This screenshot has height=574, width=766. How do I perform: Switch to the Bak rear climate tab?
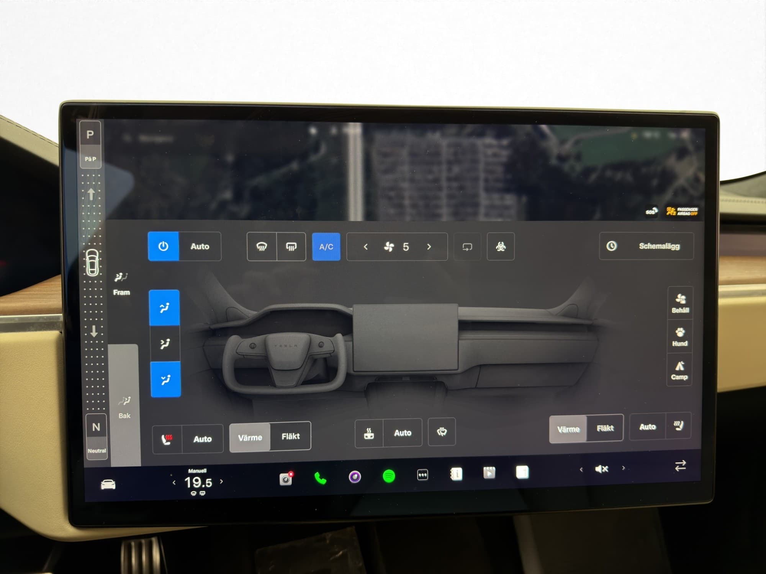click(124, 408)
